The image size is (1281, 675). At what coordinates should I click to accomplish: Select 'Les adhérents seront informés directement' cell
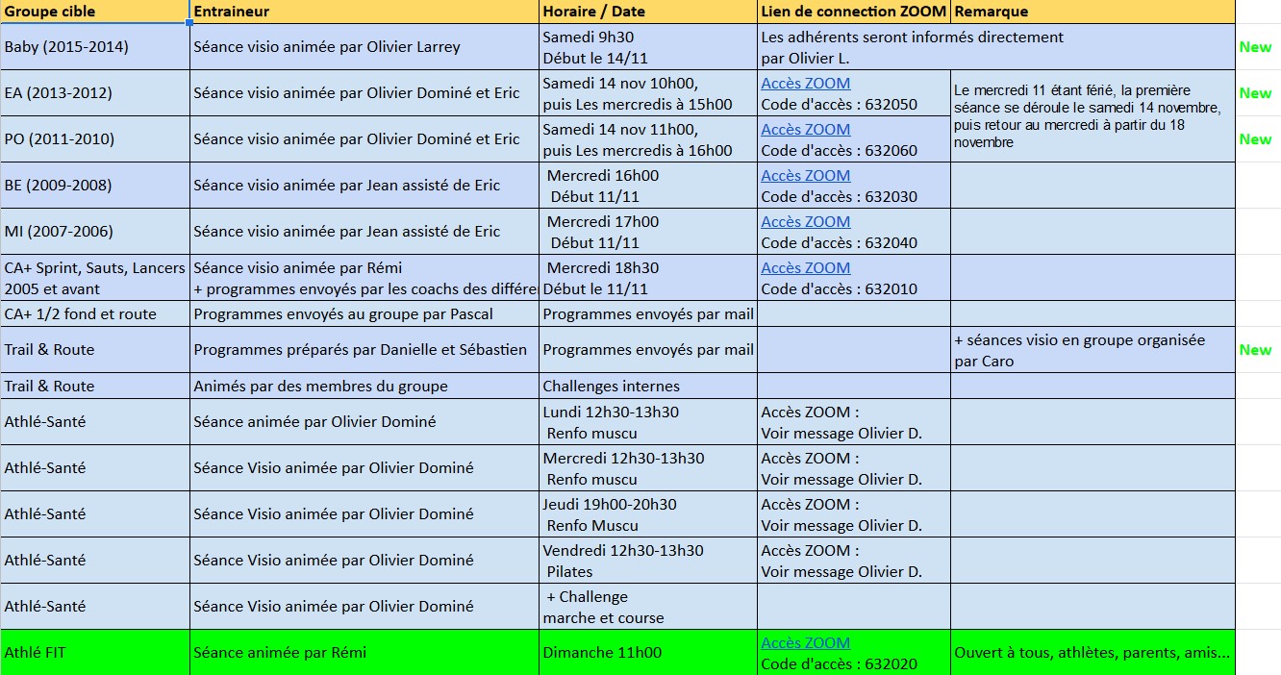(x=995, y=47)
